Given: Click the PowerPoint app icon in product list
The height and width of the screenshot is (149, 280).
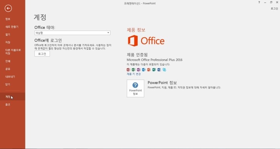Looking at the screenshot, I should point(149,70).
